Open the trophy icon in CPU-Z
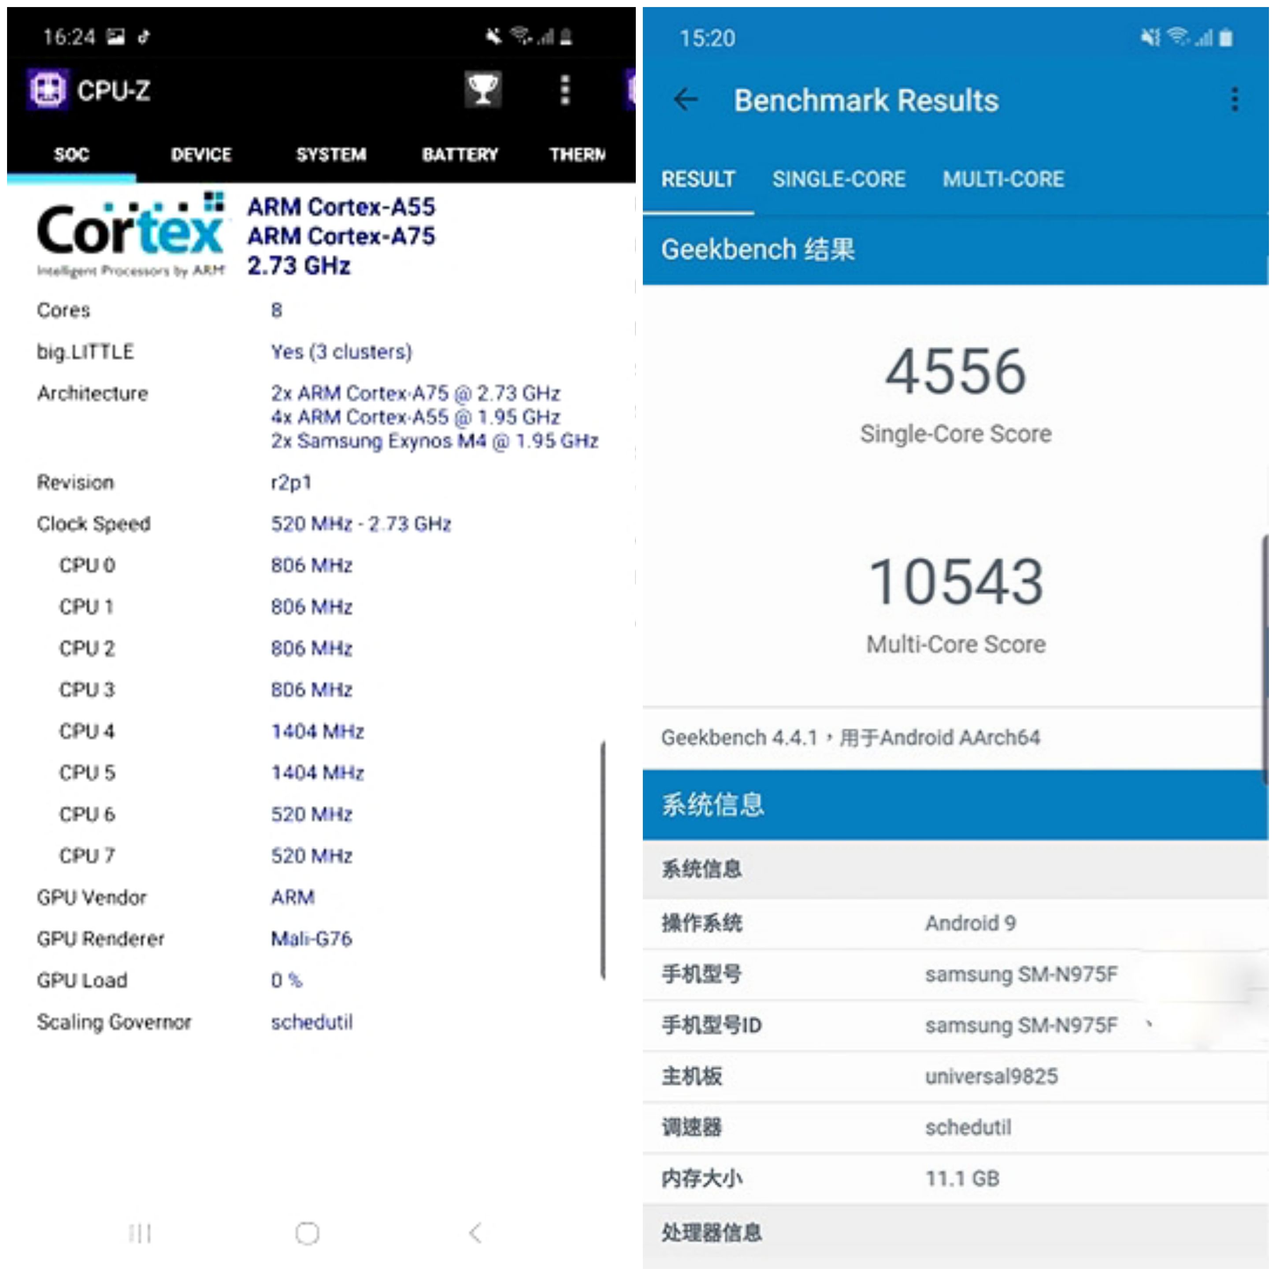 (483, 89)
